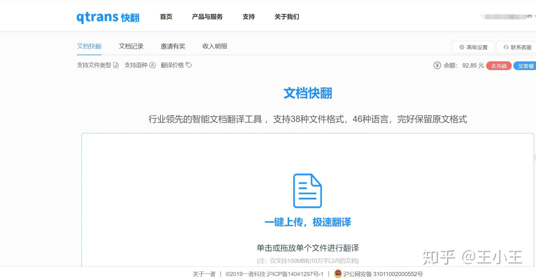
Task: Open 产品与服务 in the top navigation
Action: coord(207,17)
